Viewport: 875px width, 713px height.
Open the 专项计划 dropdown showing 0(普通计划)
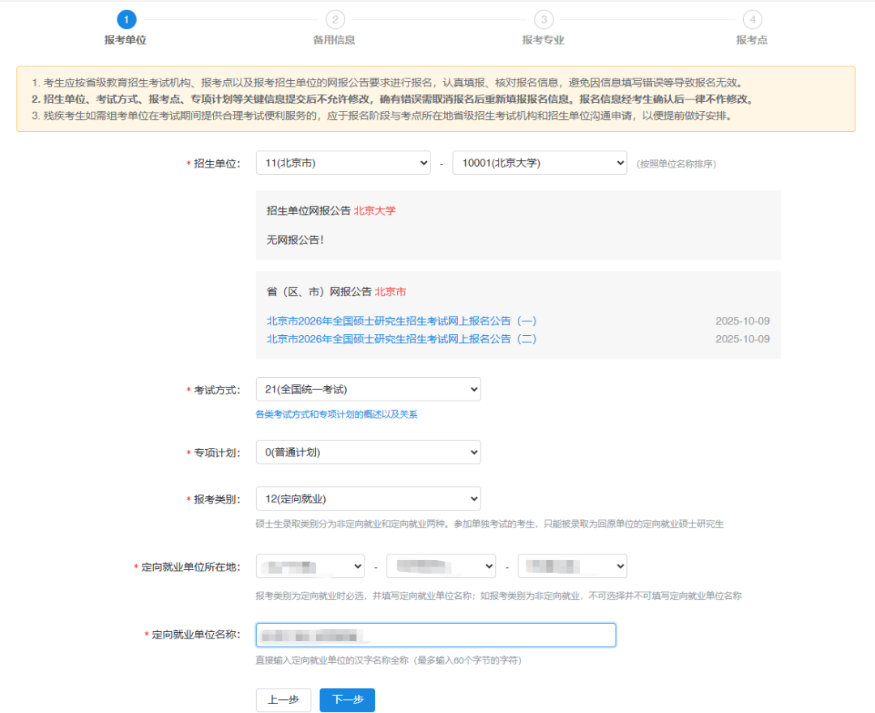pyautogui.click(x=368, y=452)
